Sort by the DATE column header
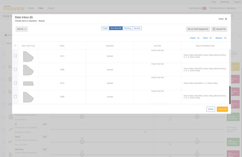The height and width of the screenshot is (157, 242). pos(62,46)
